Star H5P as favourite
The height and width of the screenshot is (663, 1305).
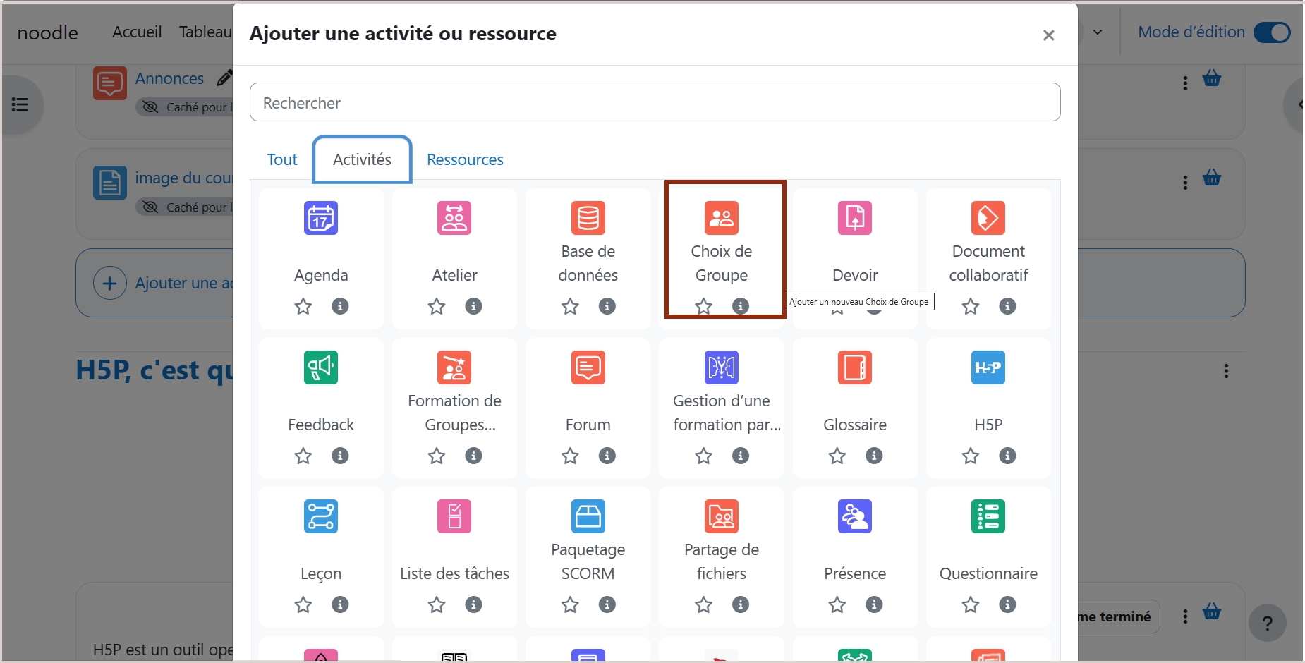(971, 456)
